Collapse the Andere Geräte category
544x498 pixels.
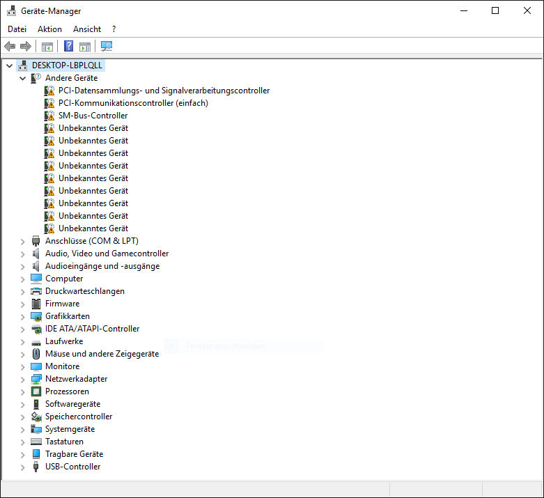point(22,79)
